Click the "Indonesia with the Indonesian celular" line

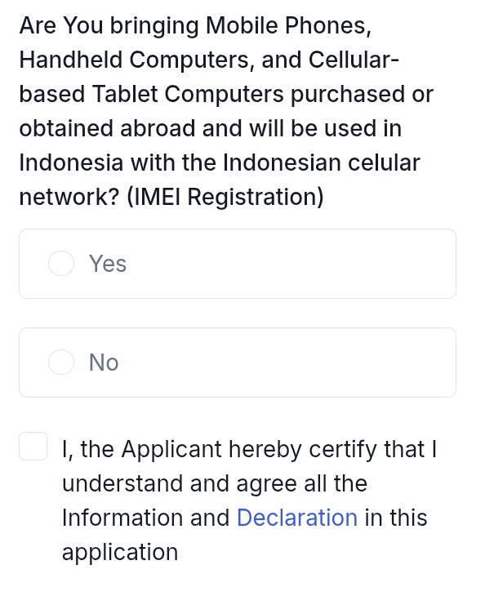tap(220, 162)
